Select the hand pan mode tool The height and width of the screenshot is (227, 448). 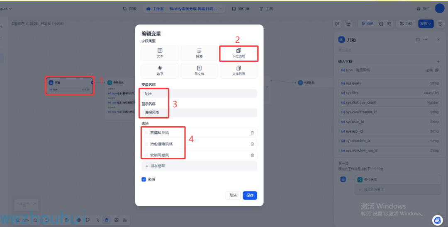[106, 220]
